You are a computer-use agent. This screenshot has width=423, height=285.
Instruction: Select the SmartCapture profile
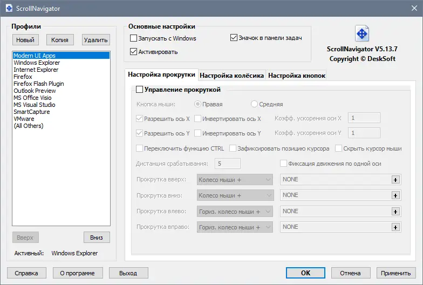tap(62, 112)
